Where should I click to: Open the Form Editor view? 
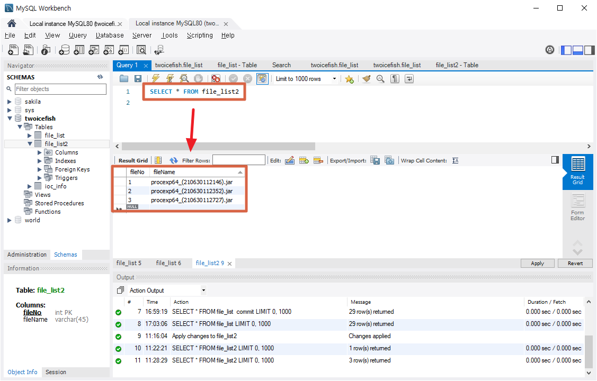577,207
